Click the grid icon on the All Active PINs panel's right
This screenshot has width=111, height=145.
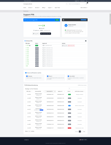click(x=86, y=41)
